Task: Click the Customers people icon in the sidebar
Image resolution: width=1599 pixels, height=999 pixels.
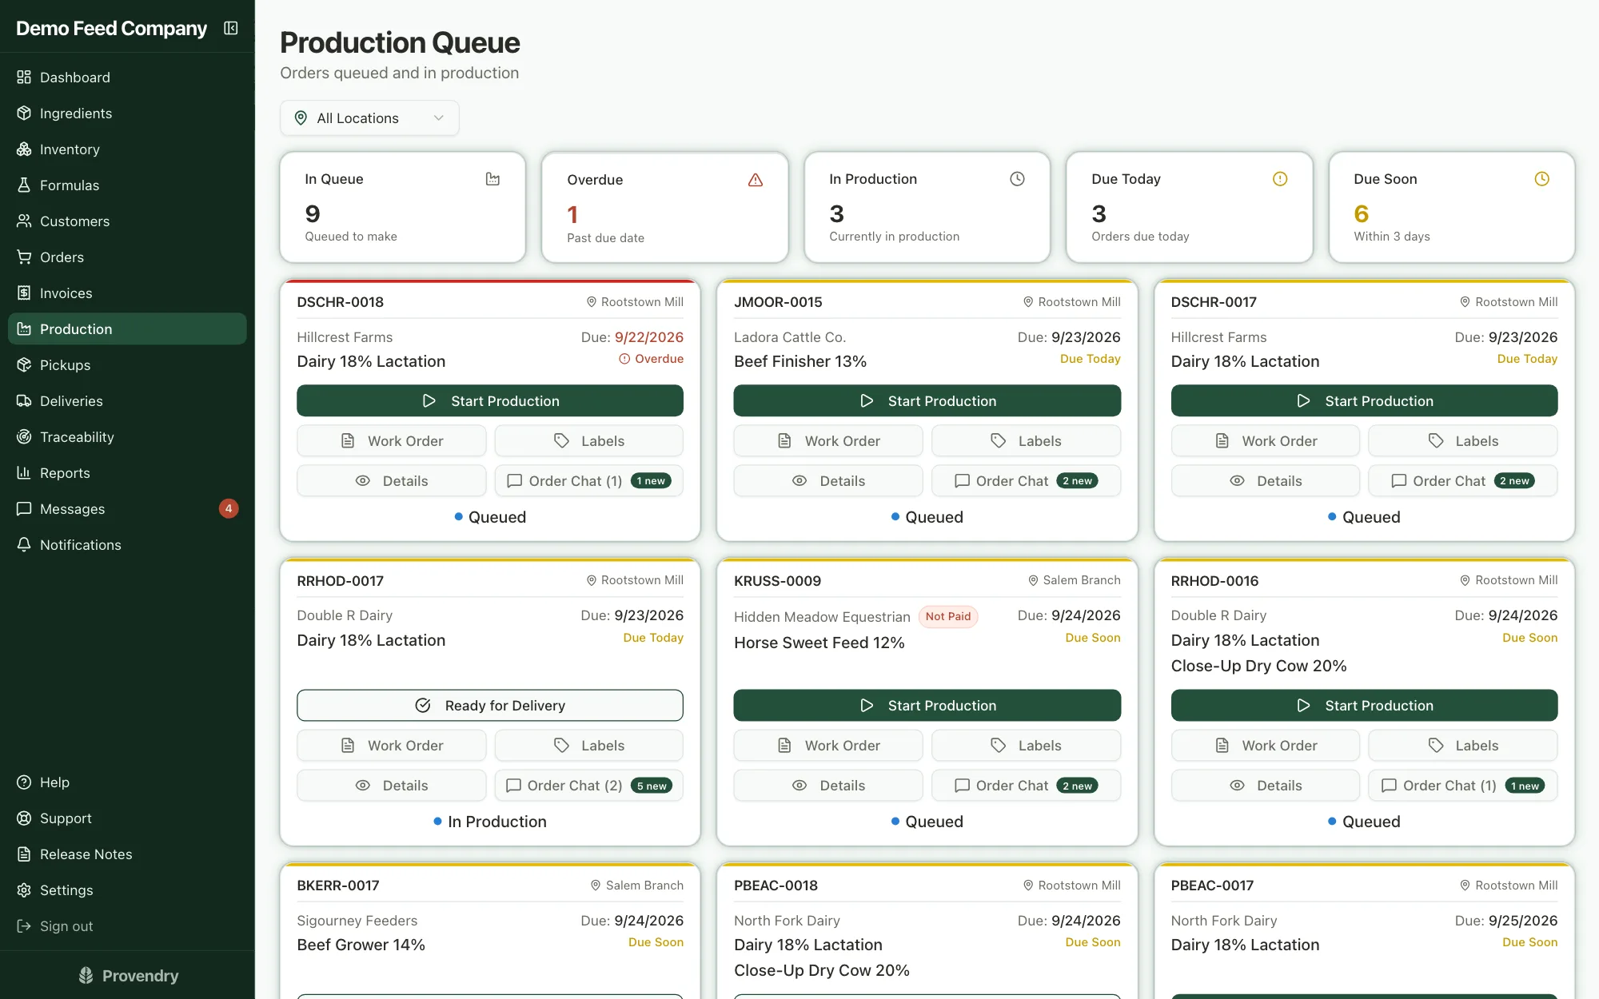Action: [24, 221]
